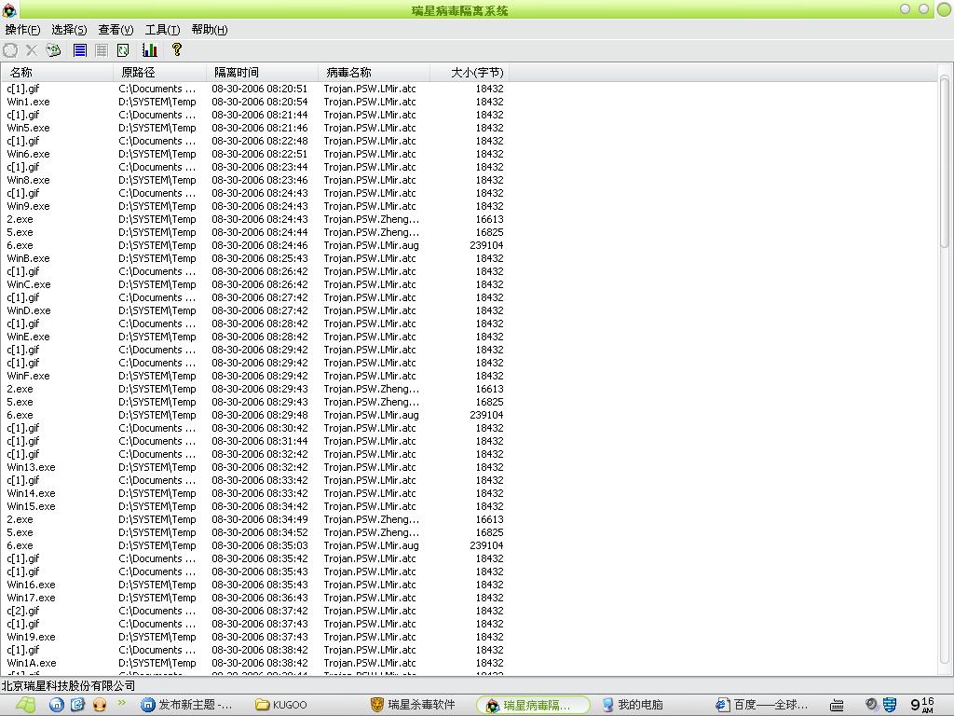
Task: Select 6.exe quarantined at 08:24:46
Action: pos(255,245)
